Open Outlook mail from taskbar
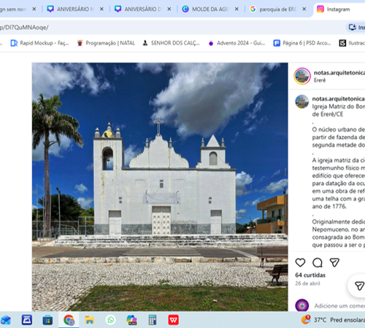 click(x=6, y=320)
